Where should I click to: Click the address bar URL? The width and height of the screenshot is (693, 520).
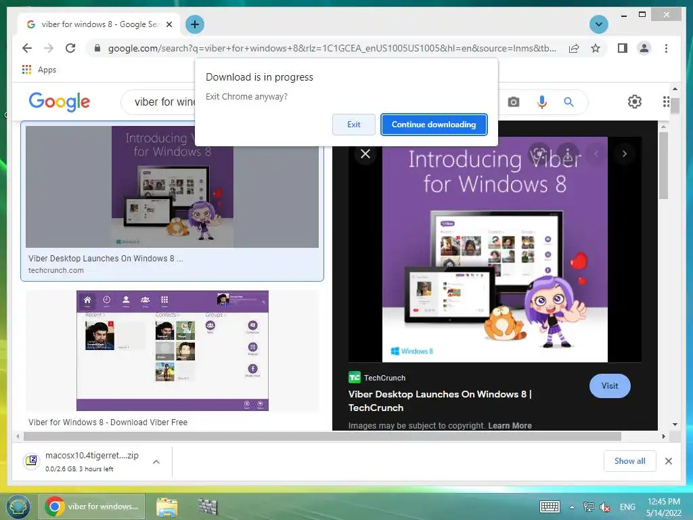[332, 48]
